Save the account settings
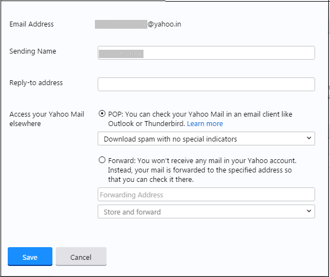Image resolution: width=330 pixels, height=277 pixels. point(30,257)
